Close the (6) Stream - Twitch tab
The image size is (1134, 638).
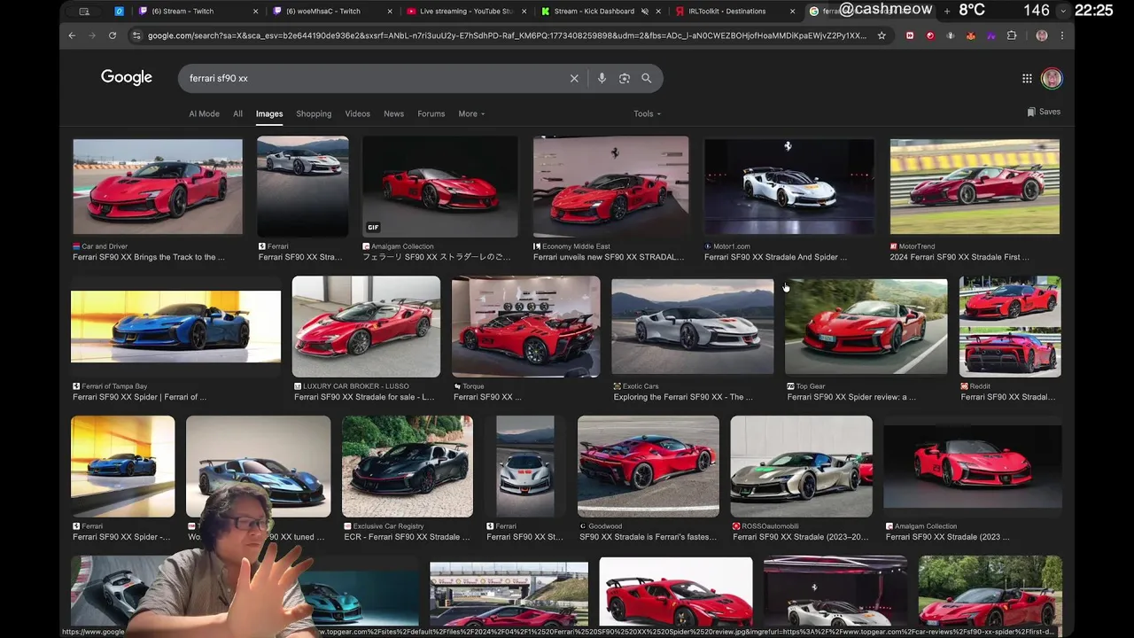point(256,12)
